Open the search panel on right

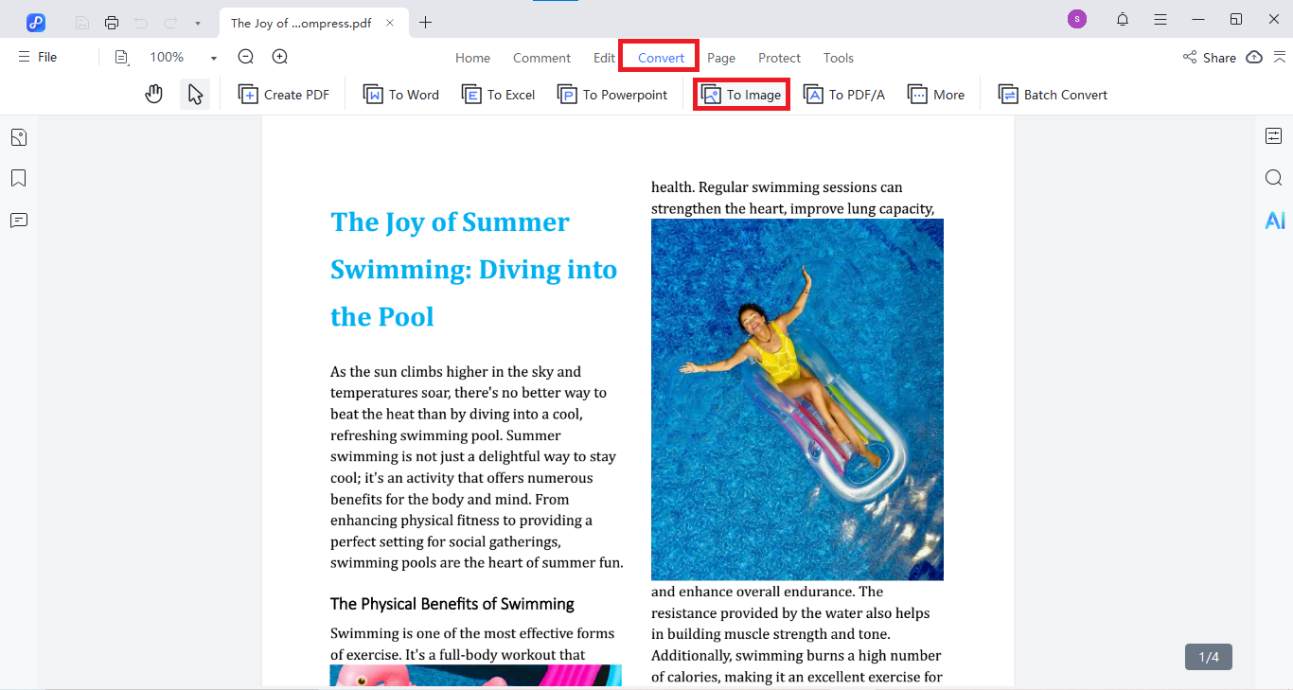tap(1274, 178)
